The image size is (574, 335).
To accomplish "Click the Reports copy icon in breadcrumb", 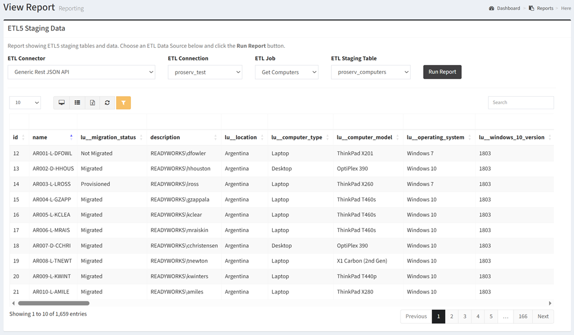I will click(x=531, y=8).
